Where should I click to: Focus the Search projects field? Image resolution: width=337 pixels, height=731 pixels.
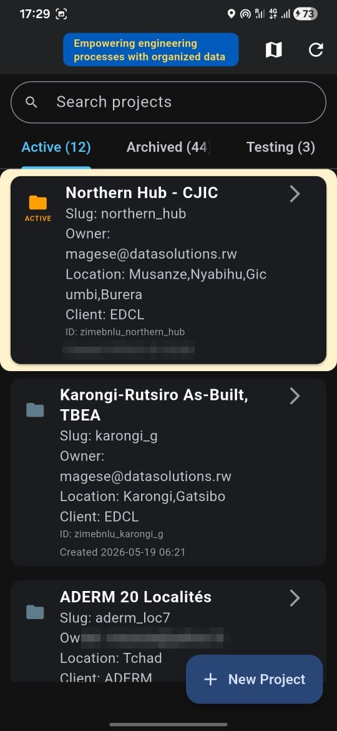[168, 102]
